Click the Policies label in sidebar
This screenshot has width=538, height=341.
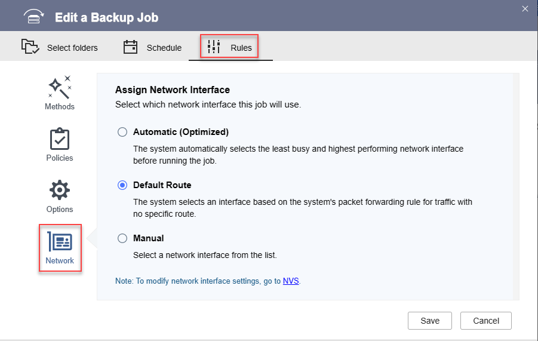60,158
